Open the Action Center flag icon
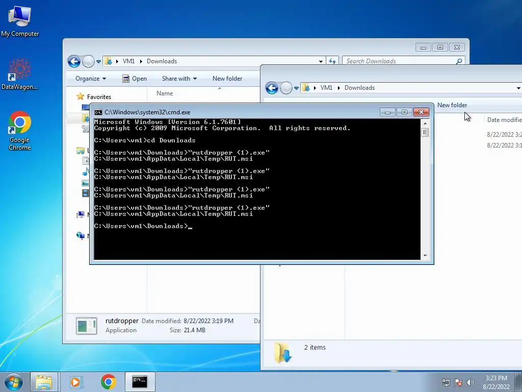This screenshot has width=522, height=392. (x=458, y=382)
